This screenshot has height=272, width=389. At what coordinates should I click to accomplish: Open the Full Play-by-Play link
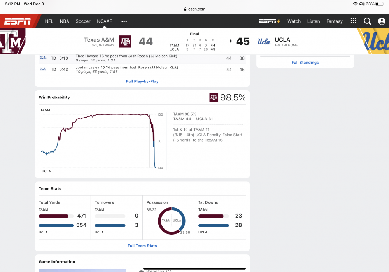142,81
